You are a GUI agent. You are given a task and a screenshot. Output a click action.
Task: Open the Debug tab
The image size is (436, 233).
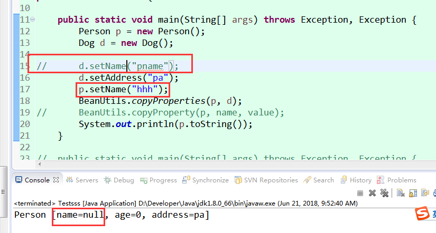(x=119, y=180)
